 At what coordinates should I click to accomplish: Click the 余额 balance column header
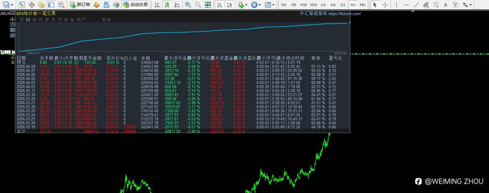tap(146, 58)
